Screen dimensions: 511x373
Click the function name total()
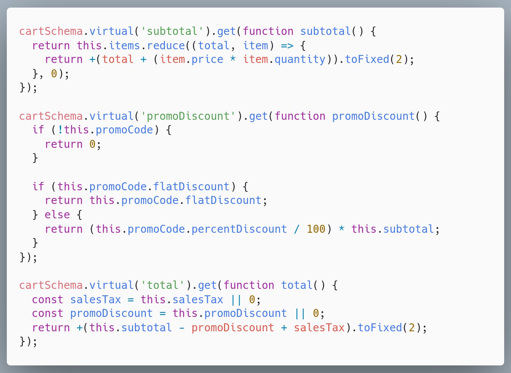303,285
